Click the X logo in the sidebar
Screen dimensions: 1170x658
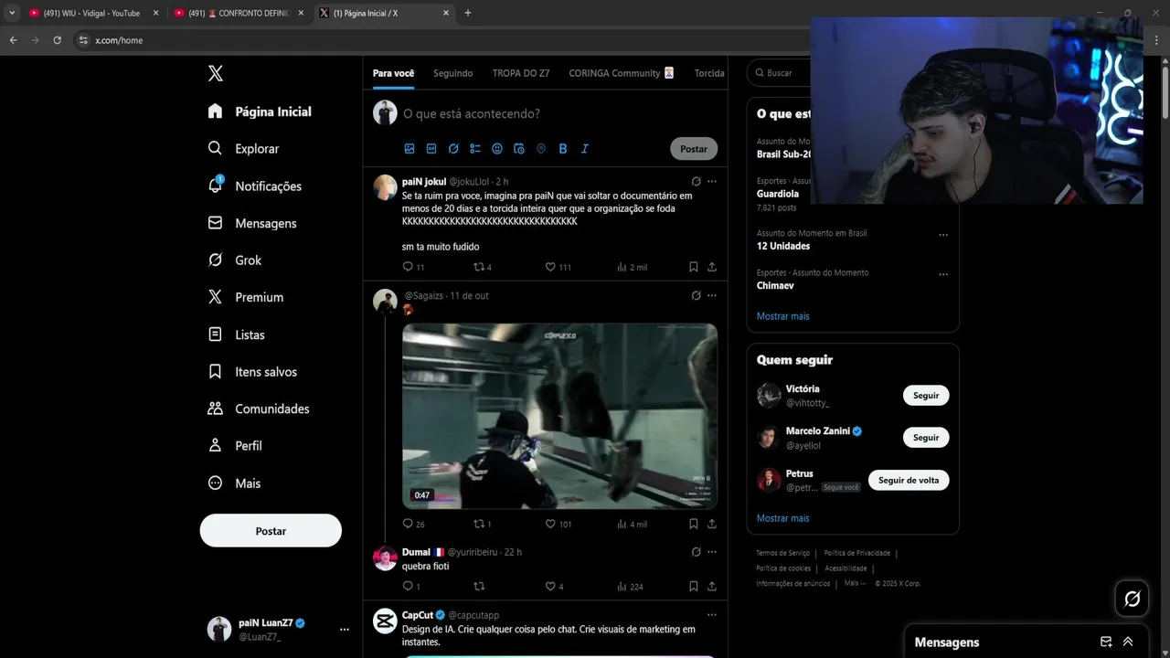click(216, 74)
